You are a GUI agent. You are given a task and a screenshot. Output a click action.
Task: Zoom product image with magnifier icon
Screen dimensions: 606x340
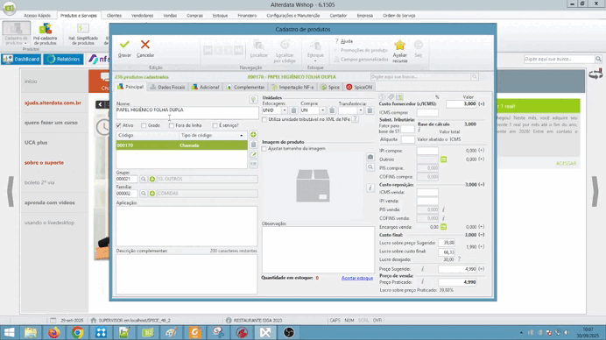coord(370,167)
